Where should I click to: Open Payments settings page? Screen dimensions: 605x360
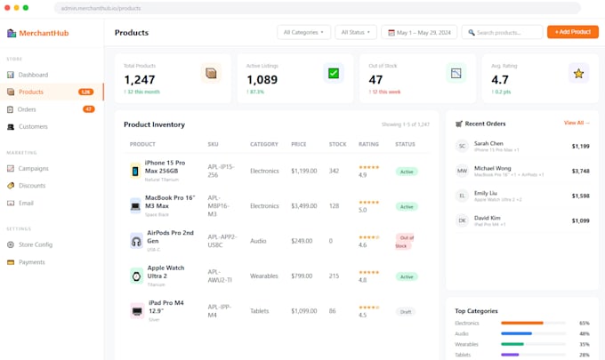click(x=52, y=262)
